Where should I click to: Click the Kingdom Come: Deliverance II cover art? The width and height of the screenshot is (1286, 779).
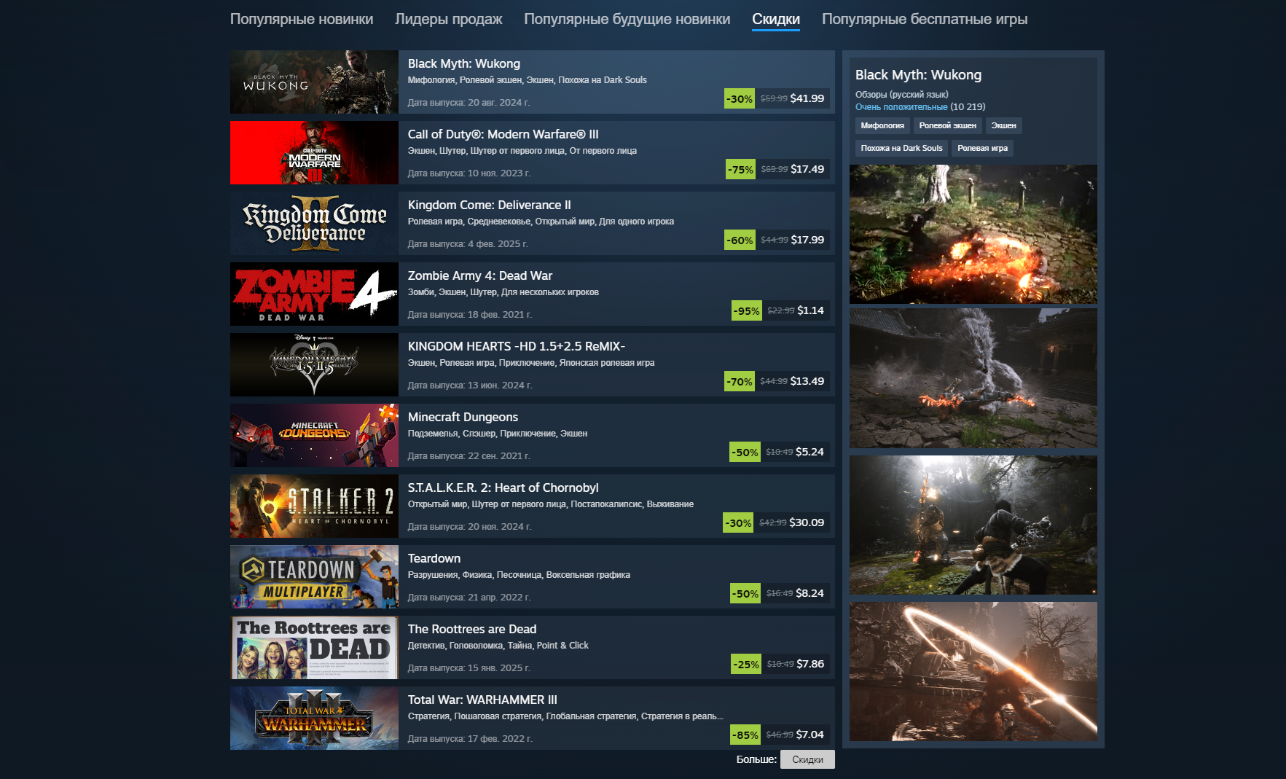pos(314,223)
